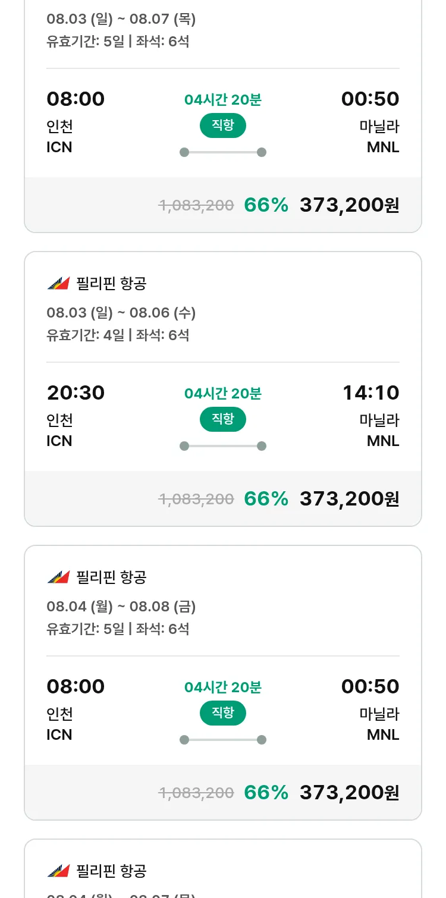The height and width of the screenshot is (898, 446).
Task: Tap the 66% discount on the 20:30 flight
Action: (266, 499)
